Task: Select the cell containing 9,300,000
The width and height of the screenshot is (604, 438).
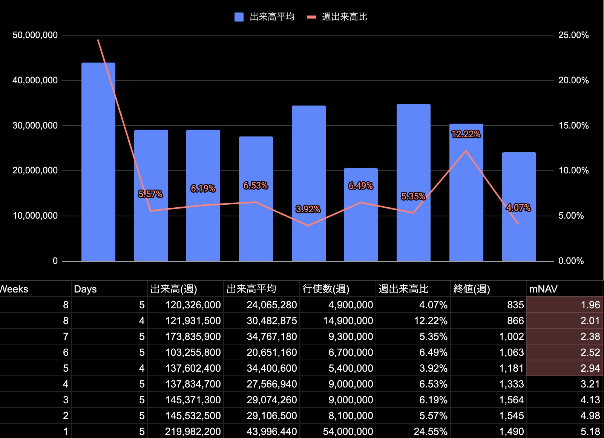Action: (338, 337)
